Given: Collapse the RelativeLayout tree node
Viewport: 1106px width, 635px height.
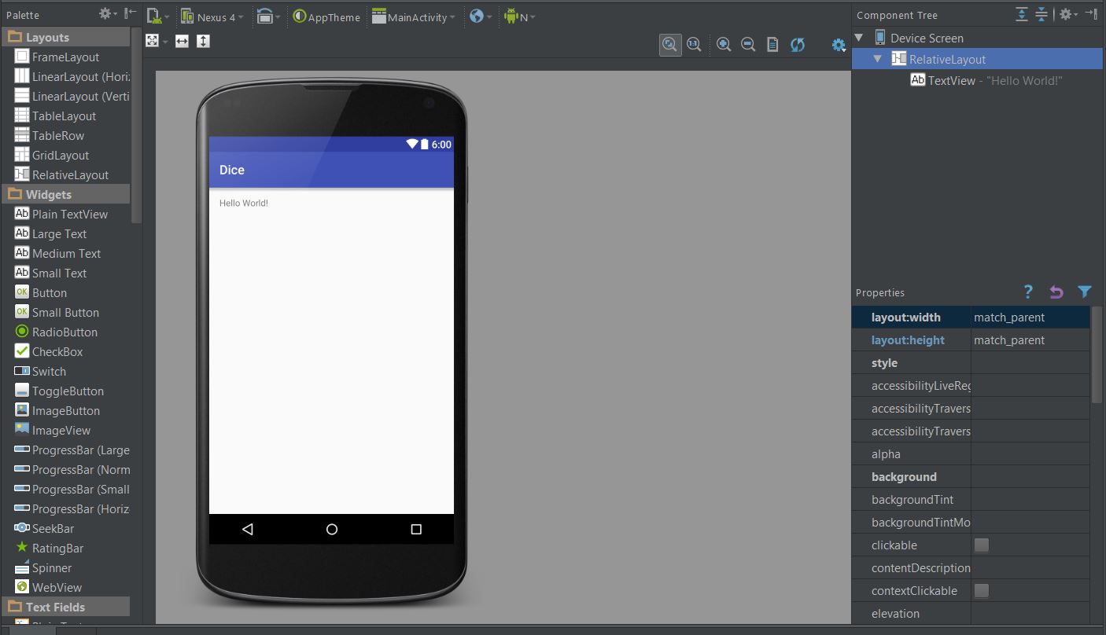Looking at the screenshot, I should [878, 59].
